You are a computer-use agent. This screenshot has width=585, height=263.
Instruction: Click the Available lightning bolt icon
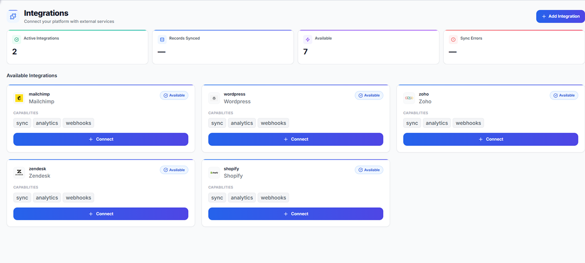coord(308,39)
